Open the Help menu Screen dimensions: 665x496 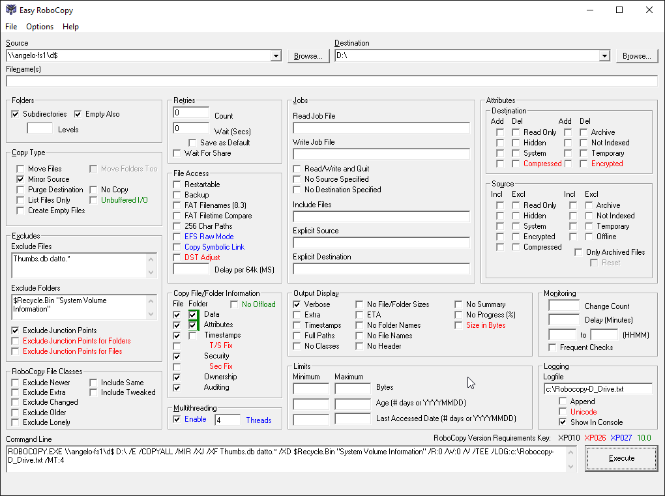coord(70,27)
